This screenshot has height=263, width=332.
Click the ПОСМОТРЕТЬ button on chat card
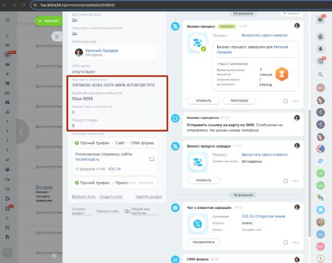click(x=204, y=242)
